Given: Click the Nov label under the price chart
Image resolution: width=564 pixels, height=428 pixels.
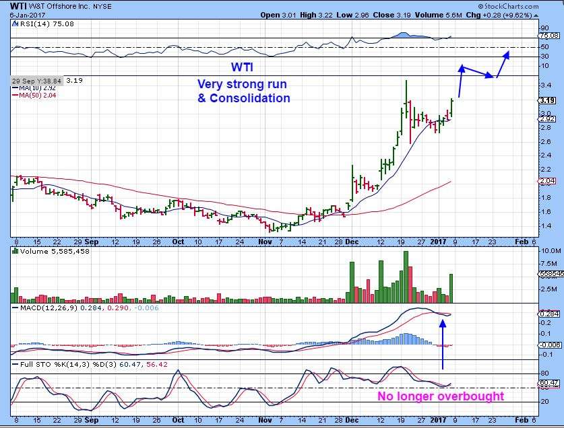Looking at the screenshot, I should [x=265, y=242].
